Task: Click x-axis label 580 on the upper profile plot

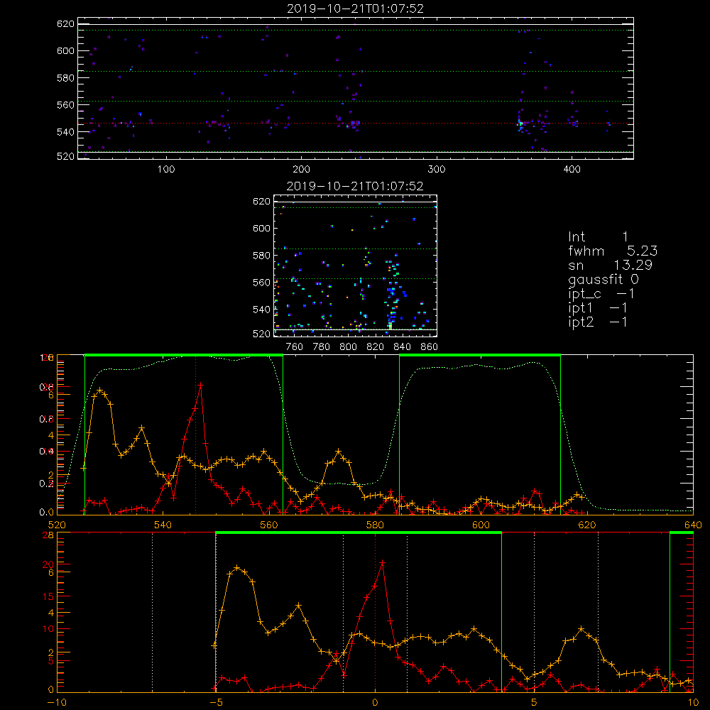Action: click(x=375, y=525)
